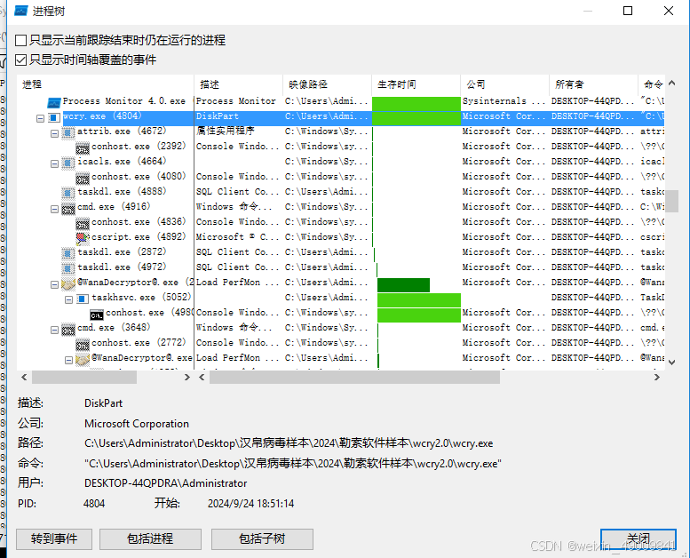Click the details pane right scroll arrow
Screen dimensions: 690x558
(656, 378)
